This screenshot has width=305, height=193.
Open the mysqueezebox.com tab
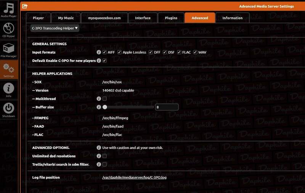coord(104,18)
